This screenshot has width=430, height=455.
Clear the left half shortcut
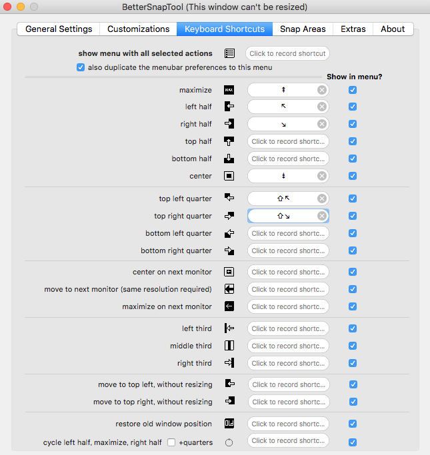[x=322, y=107]
